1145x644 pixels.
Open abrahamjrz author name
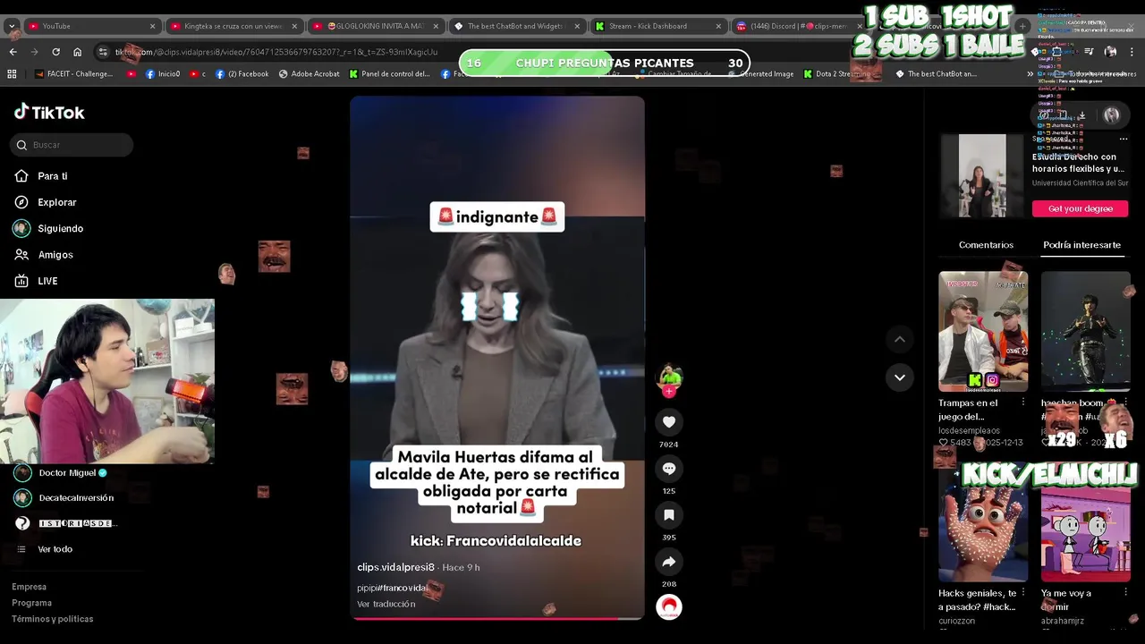1063,621
